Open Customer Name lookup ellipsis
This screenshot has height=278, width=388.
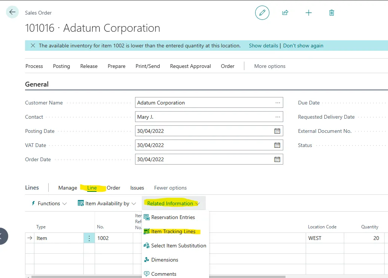pos(278,103)
